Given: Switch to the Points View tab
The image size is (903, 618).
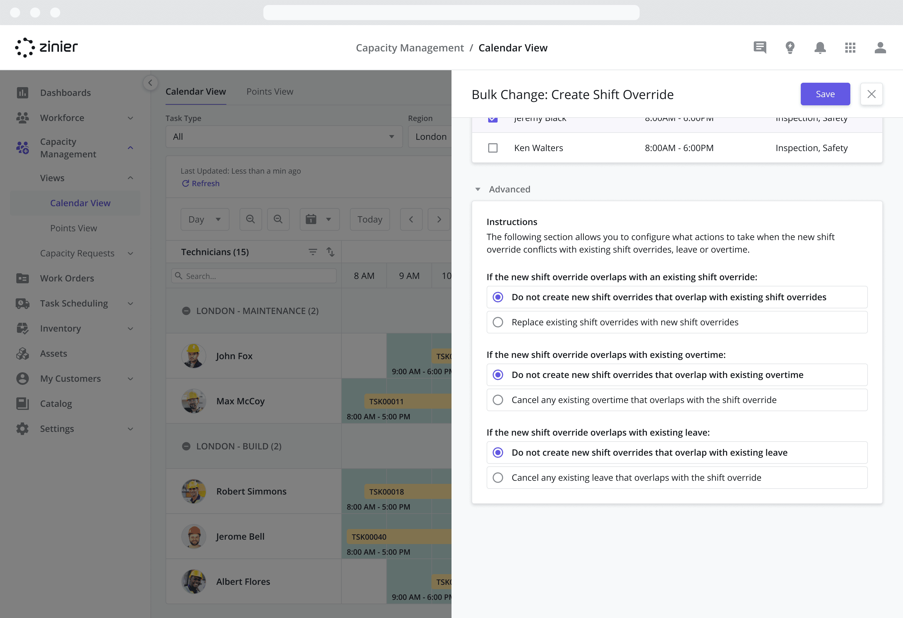Looking at the screenshot, I should click(270, 92).
